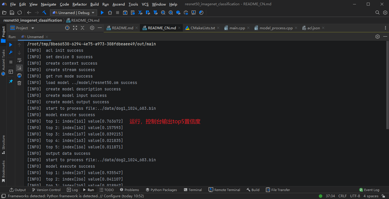Click the CRLF line separator in status bar
Viewport: 389px width, 199px height.
[x=342, y=196]
